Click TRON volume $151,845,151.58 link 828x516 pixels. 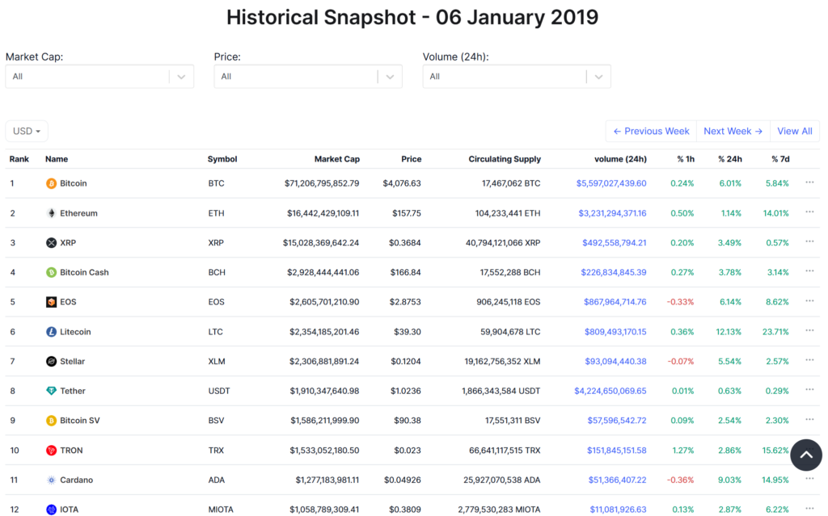coord(616,451)
